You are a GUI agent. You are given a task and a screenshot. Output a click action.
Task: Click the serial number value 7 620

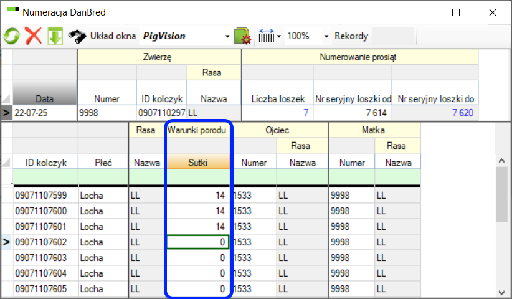tap(435, 113)
